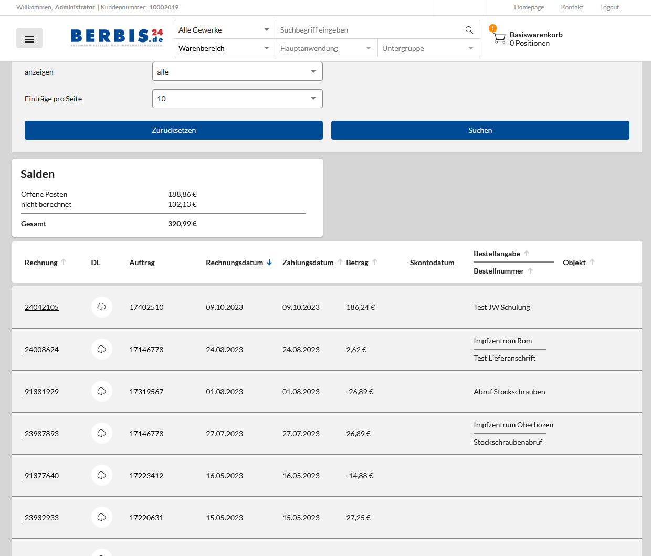This screenshot has height=556, width=651.
Task: Sort by Betrag arrow
Action: 375,262
